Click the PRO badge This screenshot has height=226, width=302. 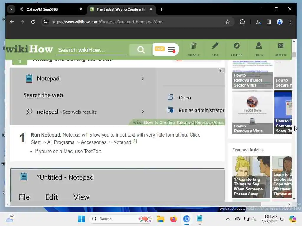coord(160,49)
